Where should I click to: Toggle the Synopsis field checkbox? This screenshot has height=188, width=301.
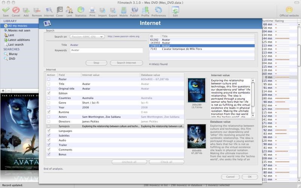click(49, 126)
